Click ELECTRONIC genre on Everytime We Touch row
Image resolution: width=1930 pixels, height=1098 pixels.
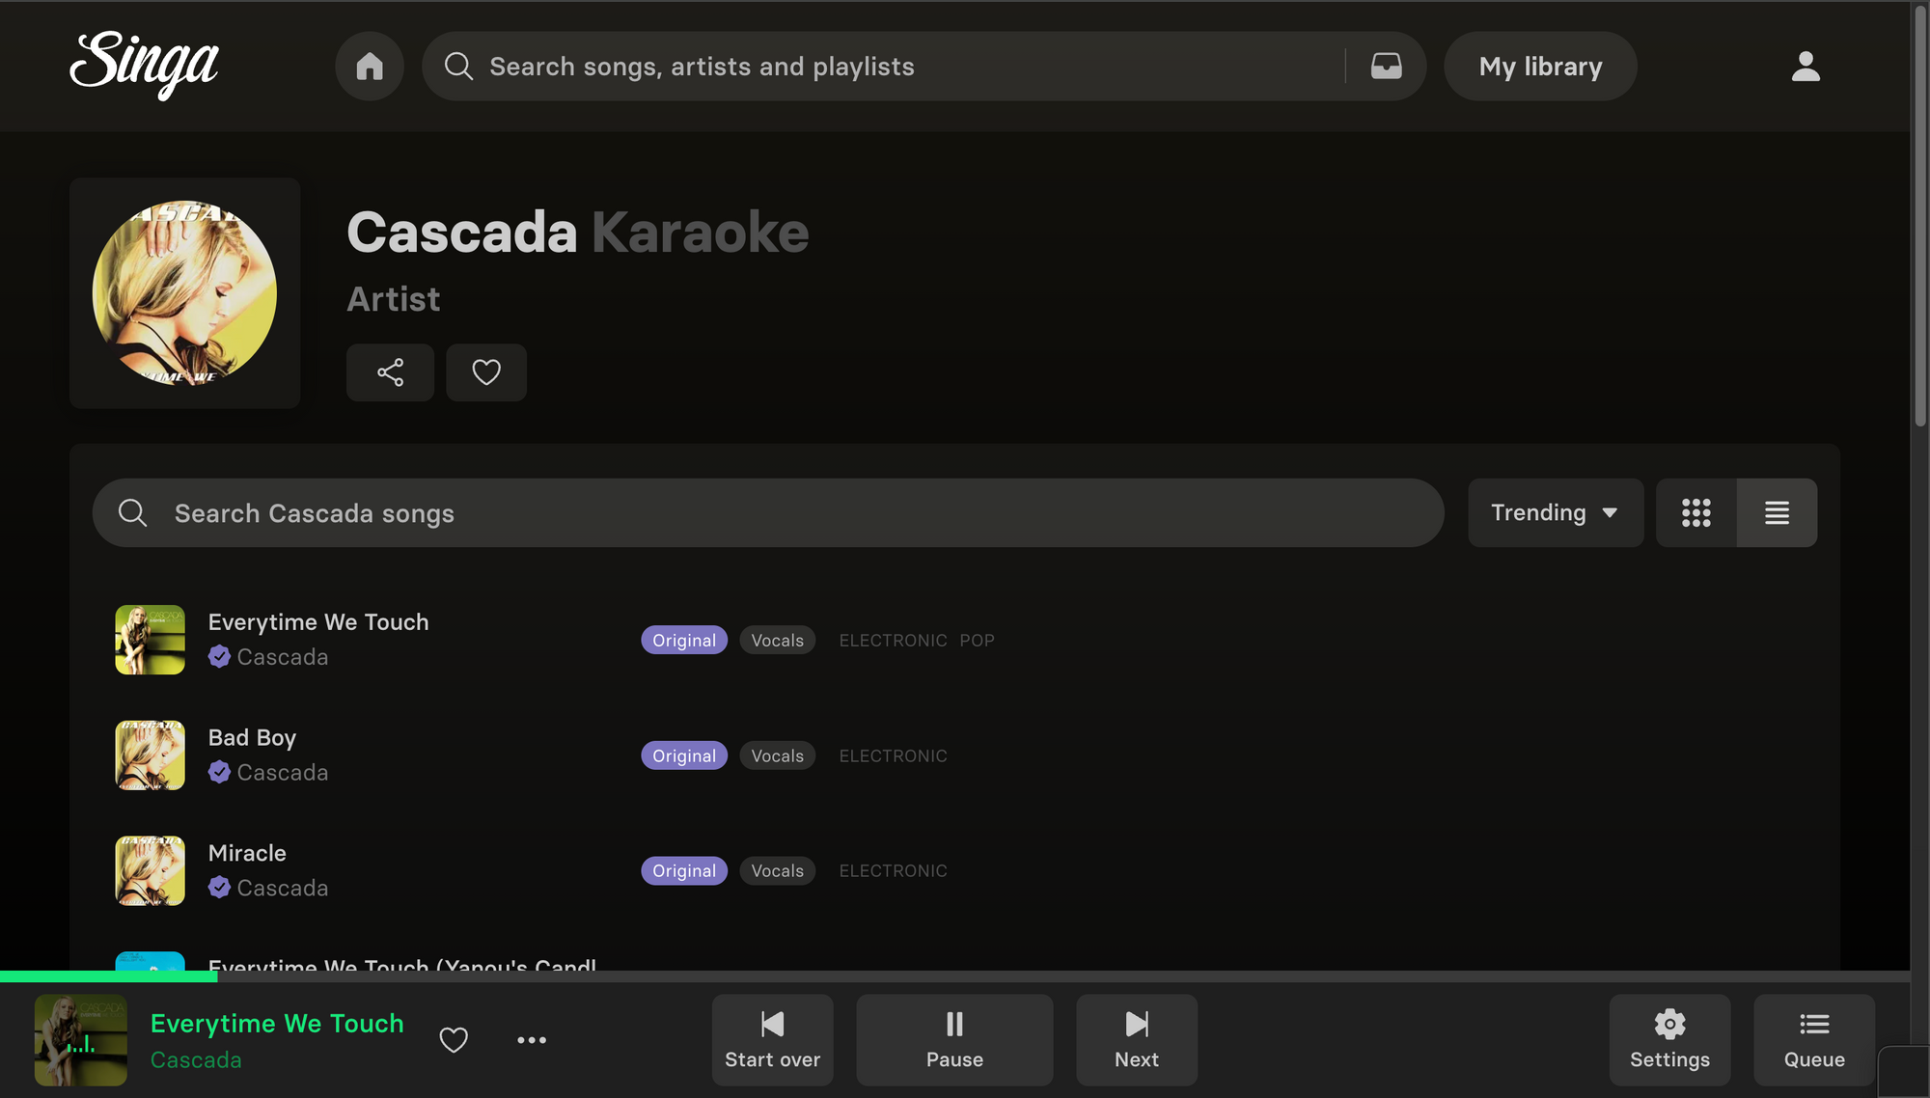pos(894,640)
